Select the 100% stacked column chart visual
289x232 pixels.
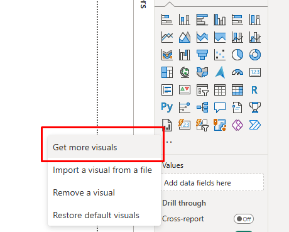pos(255,19)
